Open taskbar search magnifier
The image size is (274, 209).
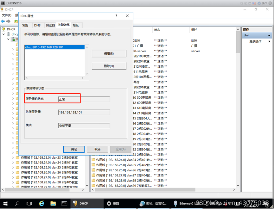(x=17, y=203)
